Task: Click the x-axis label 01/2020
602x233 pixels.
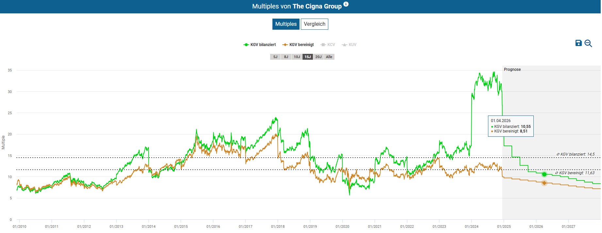Action: tap(342, 226)
